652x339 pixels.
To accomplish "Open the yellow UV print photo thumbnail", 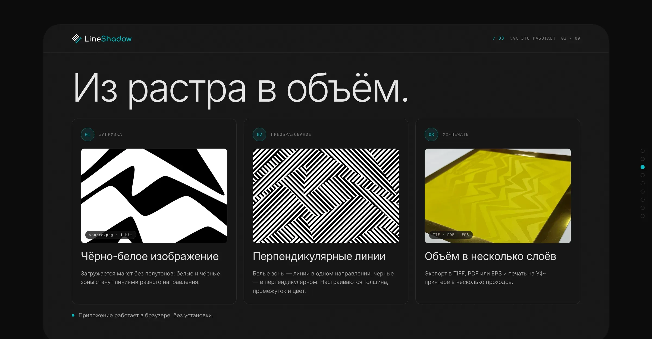I will tap(498, 196).
